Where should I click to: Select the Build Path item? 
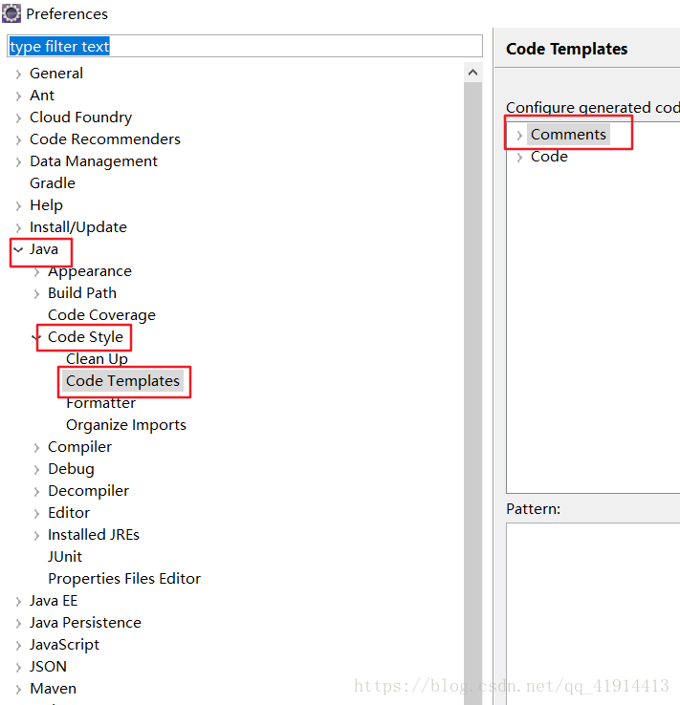click(x=82, y=293)
